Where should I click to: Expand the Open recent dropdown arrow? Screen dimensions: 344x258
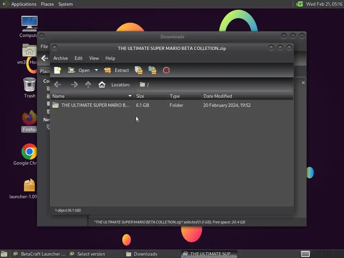pos(96,70)
